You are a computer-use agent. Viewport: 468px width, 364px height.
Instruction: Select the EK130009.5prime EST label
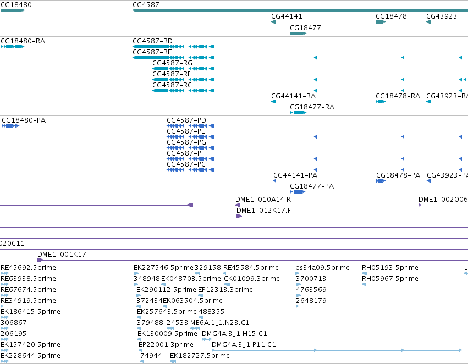[167, 334]
